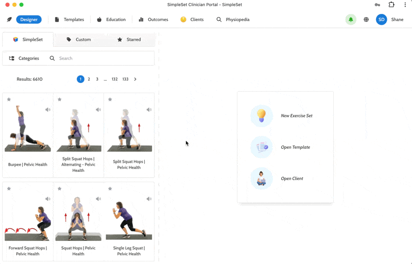Click the magnifier search icon
This screenshot has height=264, width=412.
pos(53,58)
